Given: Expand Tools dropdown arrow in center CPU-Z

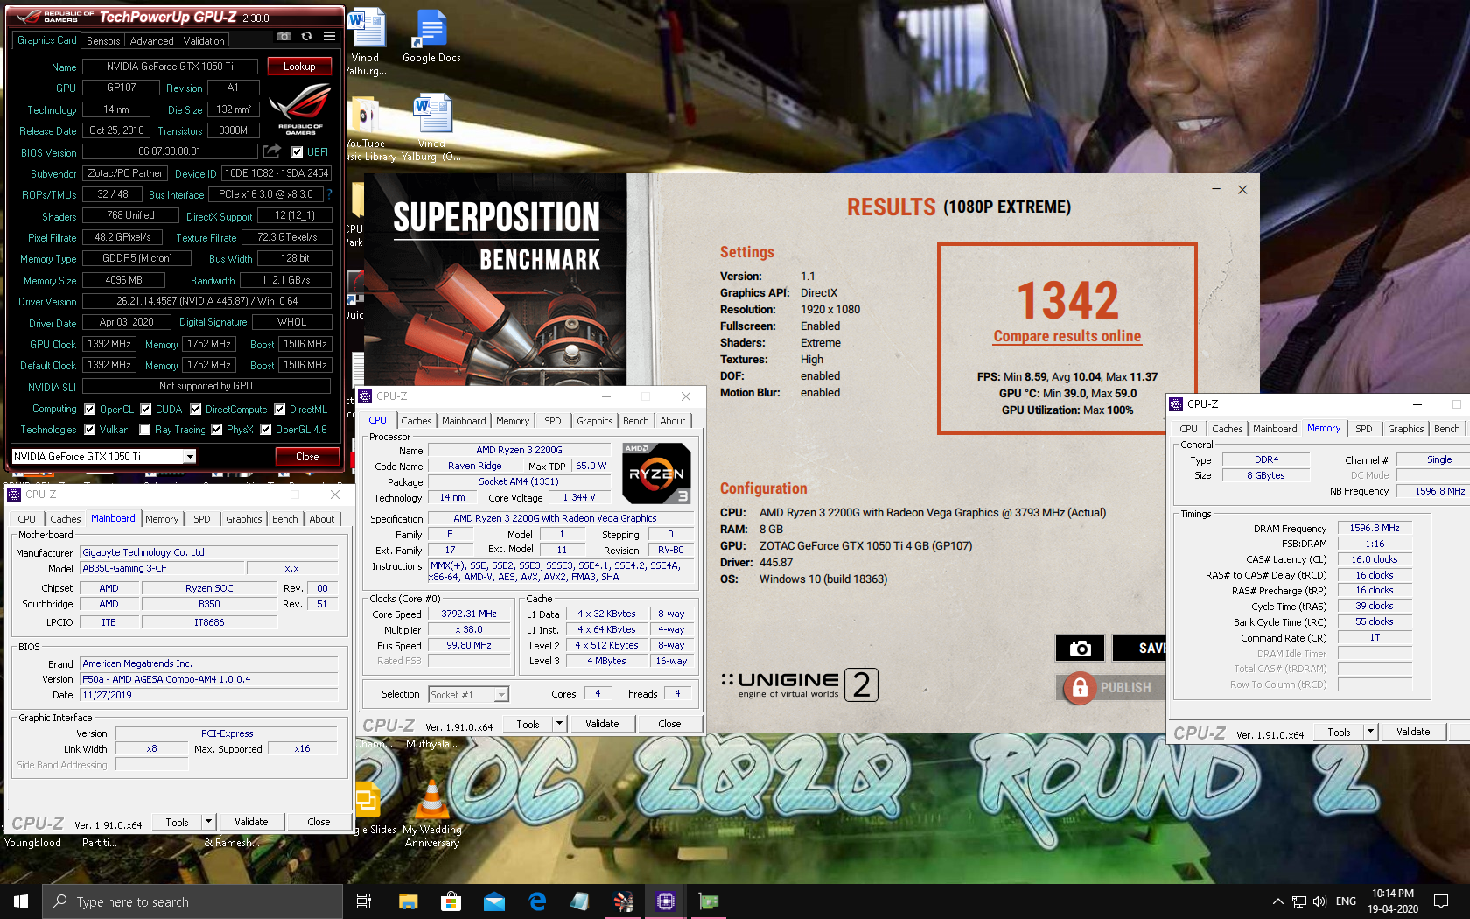Looking at the screenshot, I should [x=560, y=724].
